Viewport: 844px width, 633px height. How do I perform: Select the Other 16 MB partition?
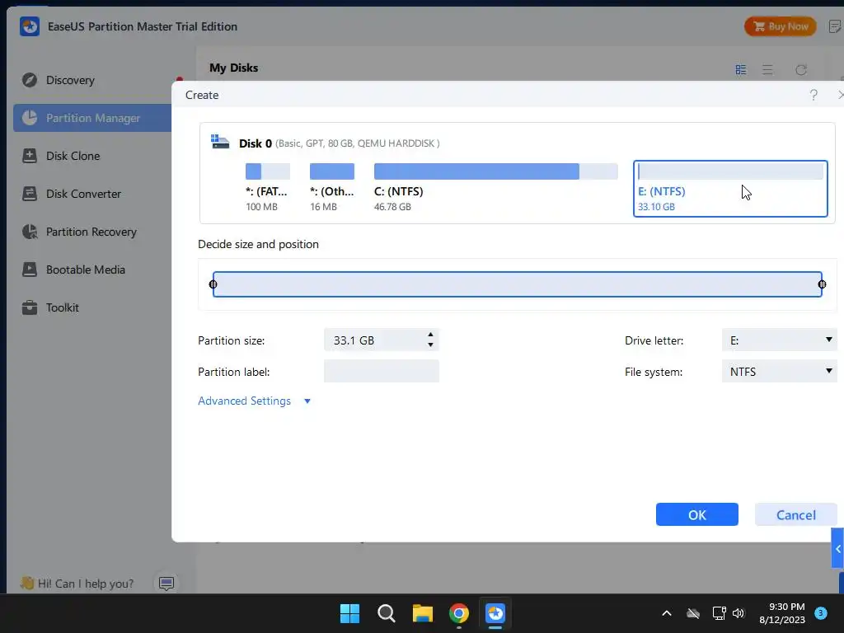pos(332,187)
